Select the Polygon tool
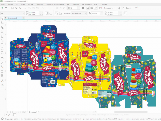Screen dimensions: 161x121 [x=2, y=53]
